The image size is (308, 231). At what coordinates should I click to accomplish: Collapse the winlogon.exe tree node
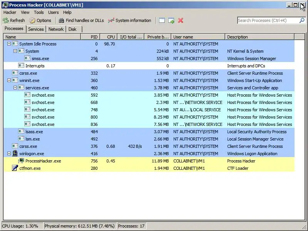[9, 153]
